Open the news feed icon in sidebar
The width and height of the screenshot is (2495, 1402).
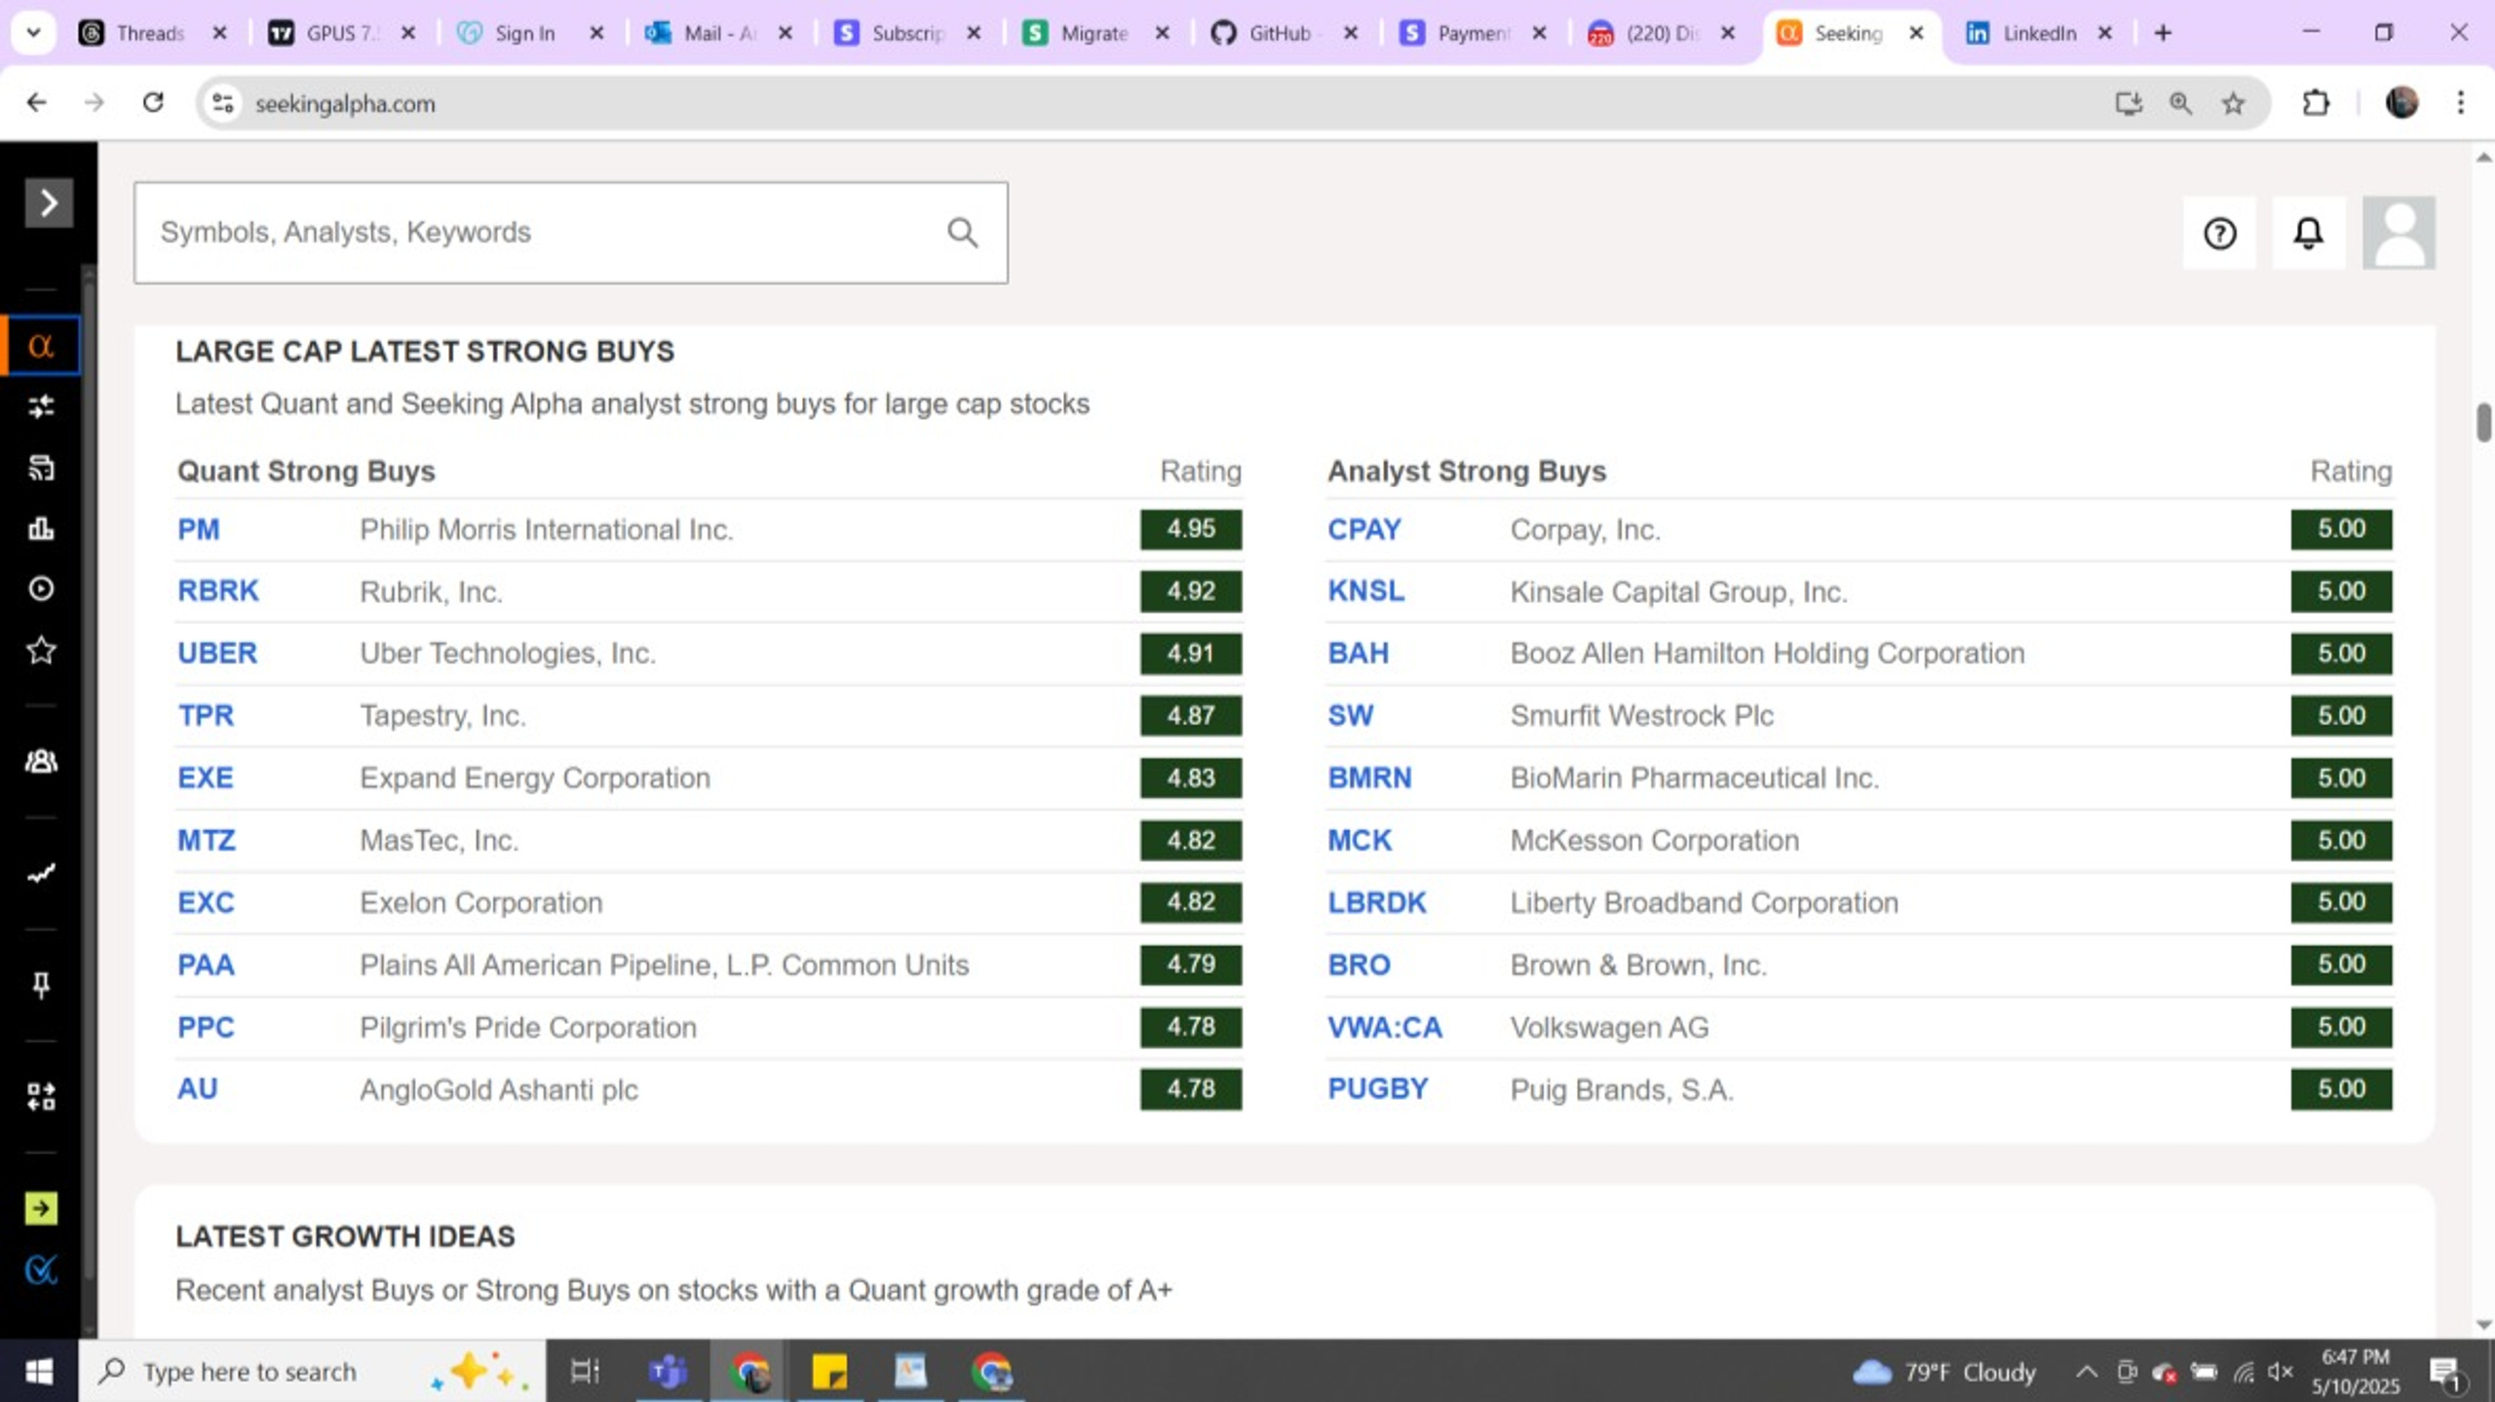click(41, 469)
